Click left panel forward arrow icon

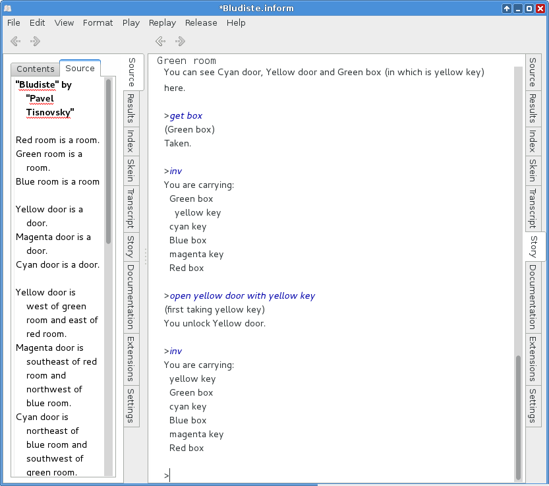[35, 42]
